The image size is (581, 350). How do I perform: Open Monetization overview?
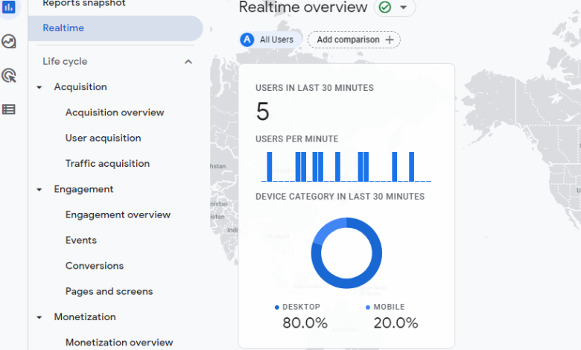point(119,343)
